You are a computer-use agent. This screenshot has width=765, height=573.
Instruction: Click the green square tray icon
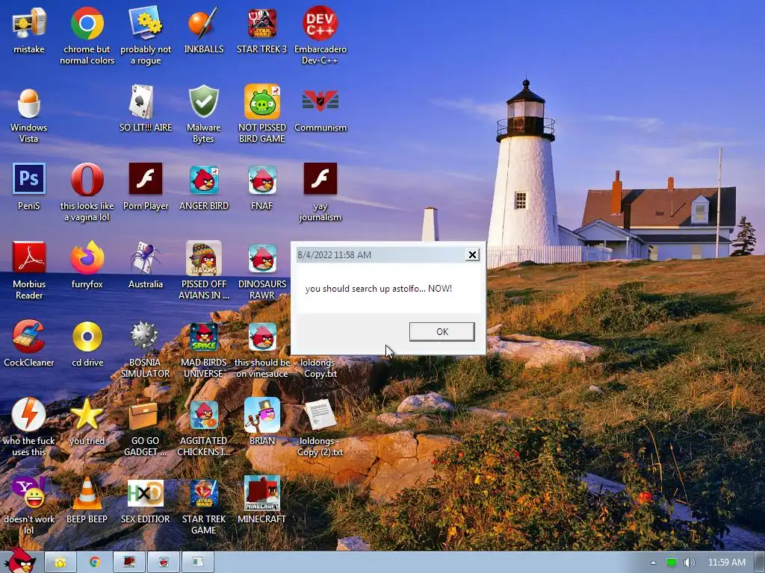[672, 563]
